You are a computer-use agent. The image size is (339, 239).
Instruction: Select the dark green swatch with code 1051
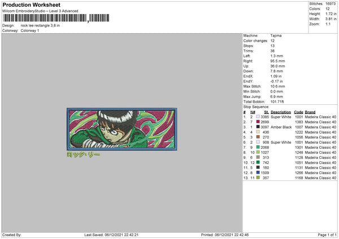click(258, 162)
